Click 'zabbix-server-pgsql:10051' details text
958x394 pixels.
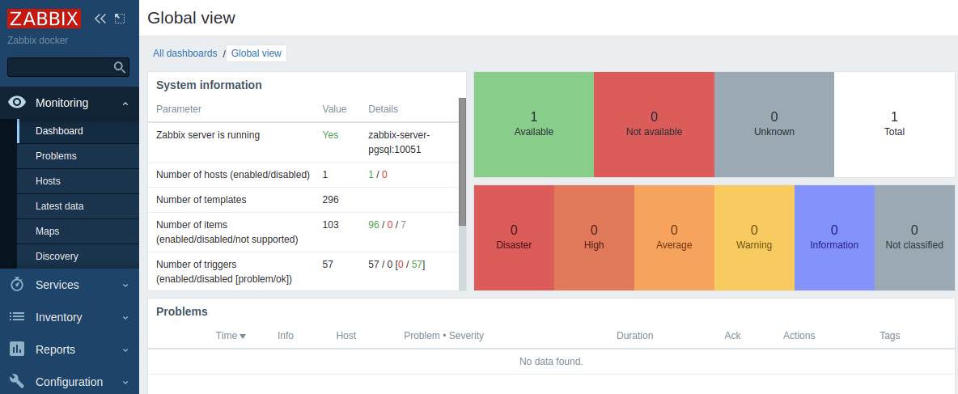tap(399, 142)
